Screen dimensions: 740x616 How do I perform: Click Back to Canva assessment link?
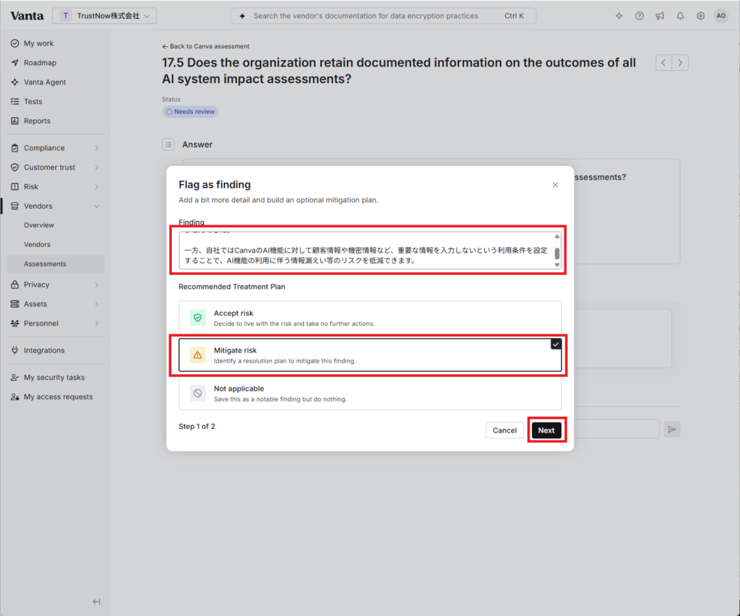[x=206, y=46]
